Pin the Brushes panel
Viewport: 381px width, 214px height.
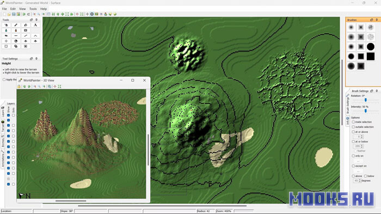377,20
